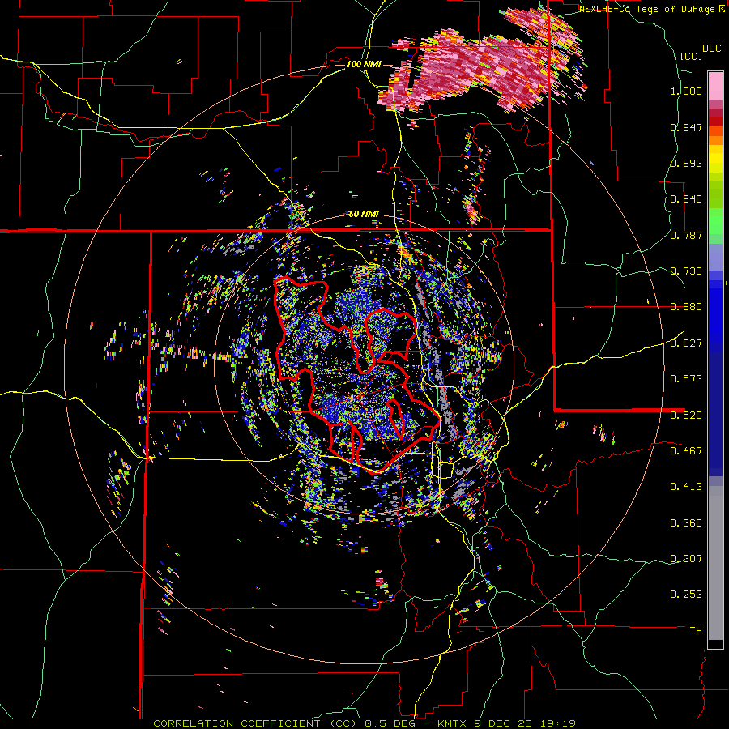Click the 1.000 value on the color scale
This screenshot has height=729, width=729.
pos(686,91)
